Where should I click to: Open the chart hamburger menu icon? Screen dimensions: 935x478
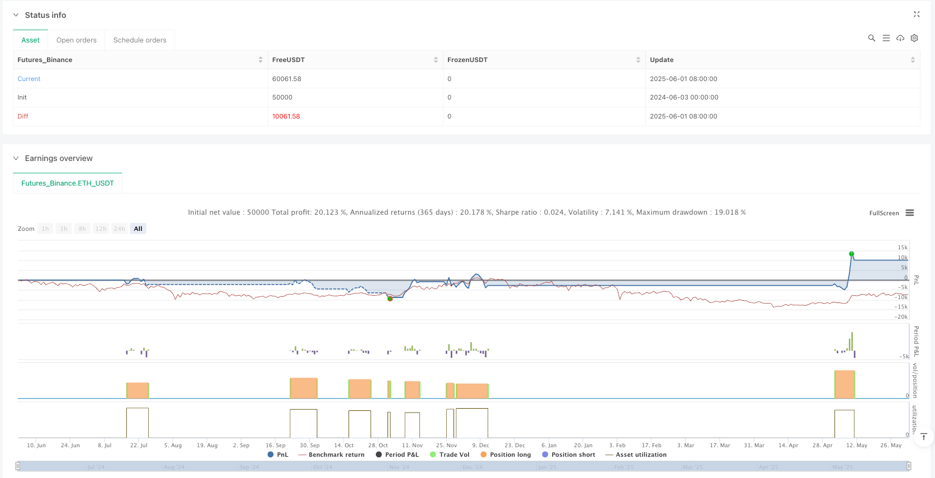910,213
